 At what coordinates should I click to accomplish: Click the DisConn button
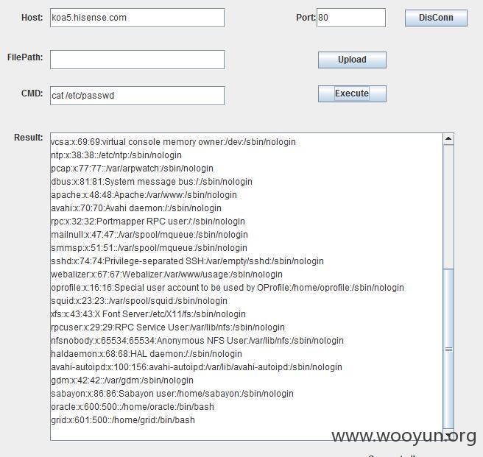pos(436,18)
